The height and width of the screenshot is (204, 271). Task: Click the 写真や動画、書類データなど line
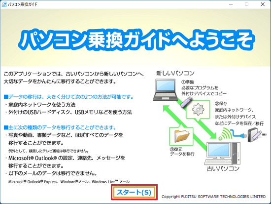coord(64,135)
